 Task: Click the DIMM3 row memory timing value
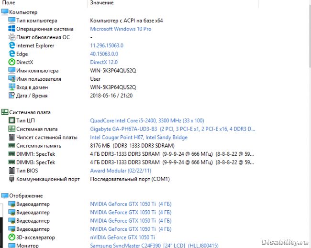[x=172, y=162]
